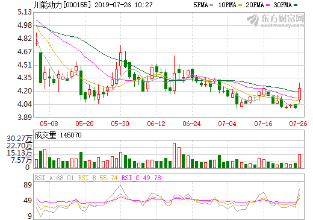Click the 4.51 price axis label
This screenshot has width=313, height=220.
[x=25, y=65]
